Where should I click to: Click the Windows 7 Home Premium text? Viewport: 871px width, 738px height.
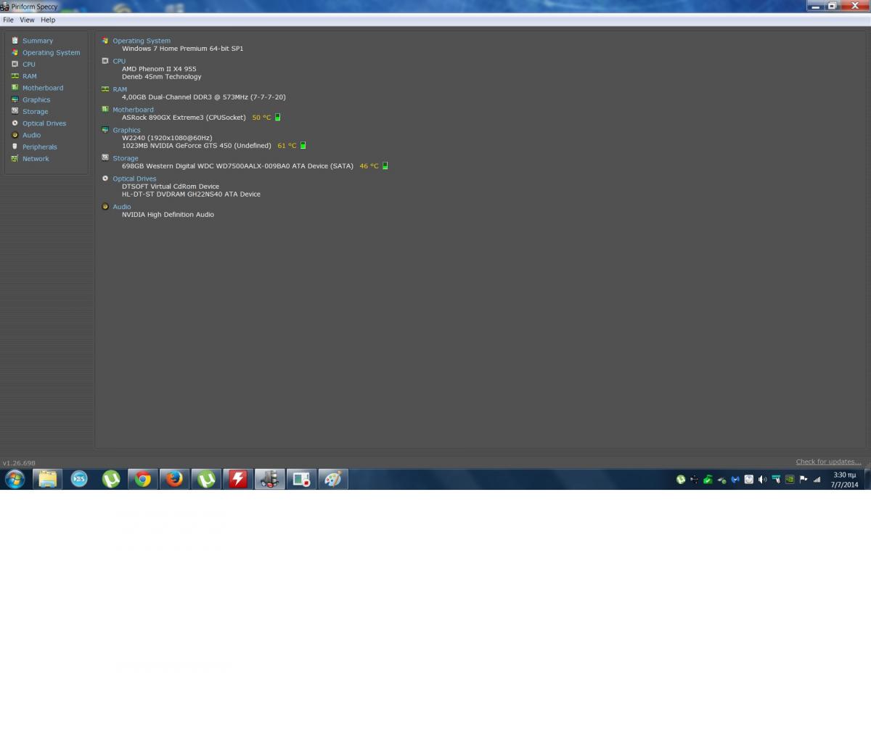182,49
